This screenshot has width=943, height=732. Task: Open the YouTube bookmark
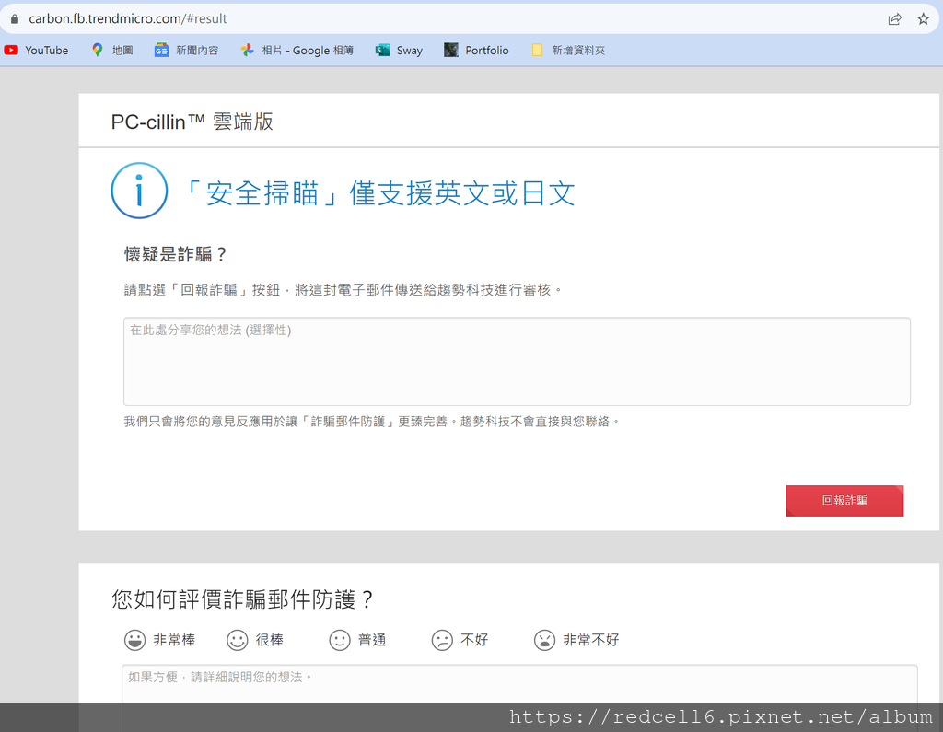(36, 51)
